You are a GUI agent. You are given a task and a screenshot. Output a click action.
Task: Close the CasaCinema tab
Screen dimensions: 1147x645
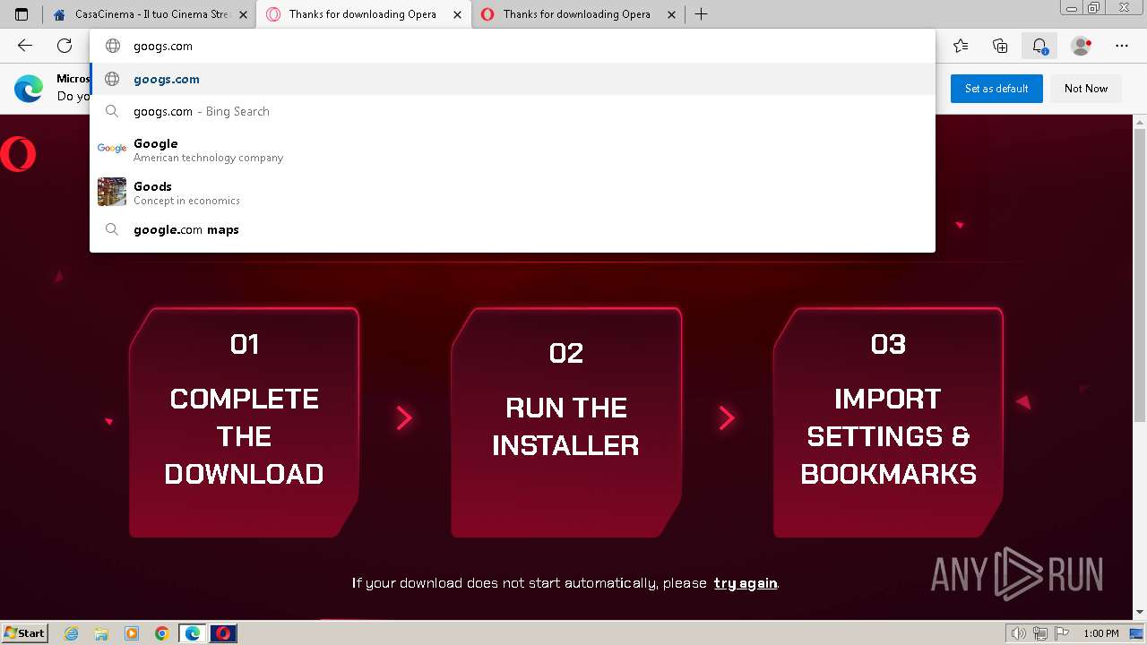tap(243, 14)
